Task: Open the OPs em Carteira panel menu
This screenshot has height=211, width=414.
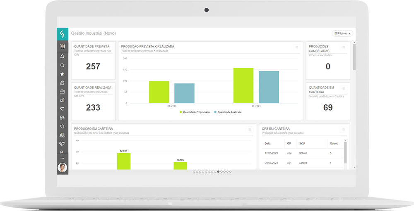Action: (343, 130)
